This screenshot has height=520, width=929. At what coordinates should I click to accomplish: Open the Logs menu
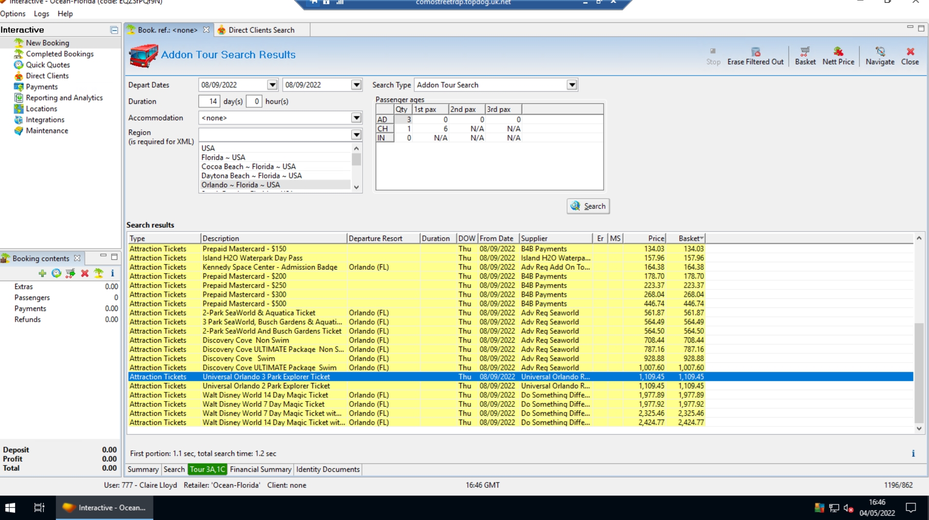[41, 14]
